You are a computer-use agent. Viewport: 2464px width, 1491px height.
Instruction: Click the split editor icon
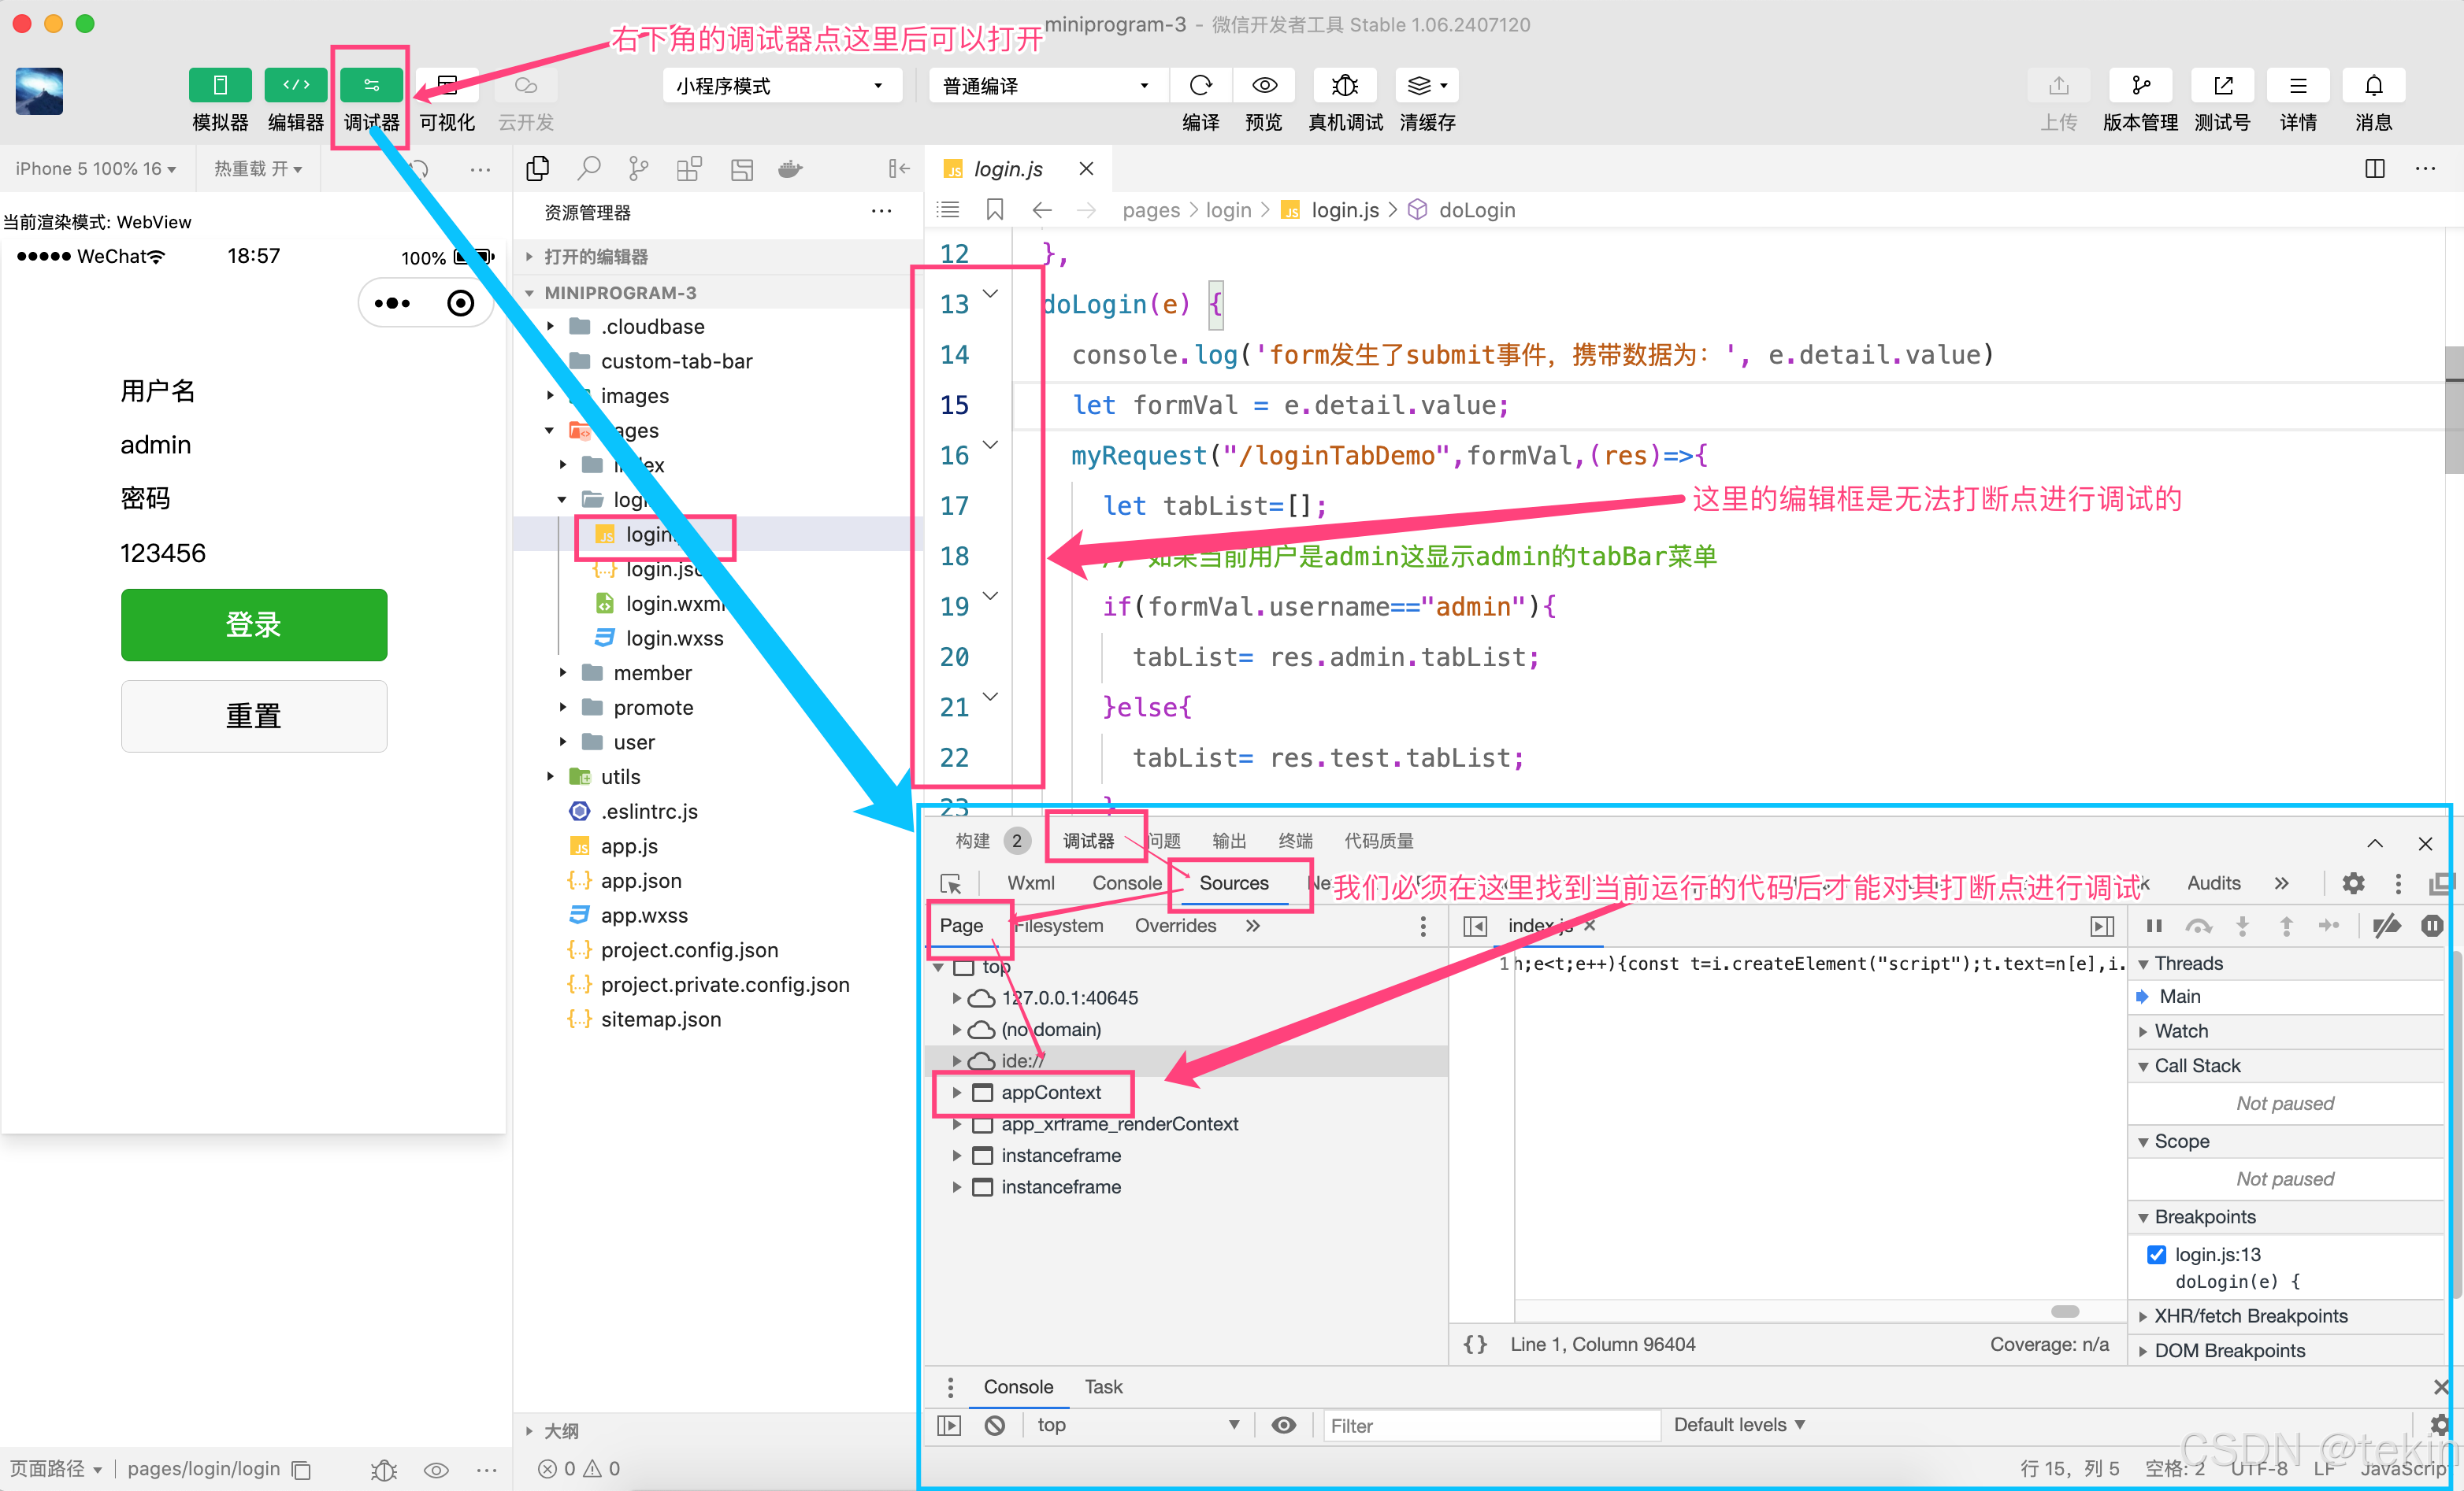(2375, 169)
